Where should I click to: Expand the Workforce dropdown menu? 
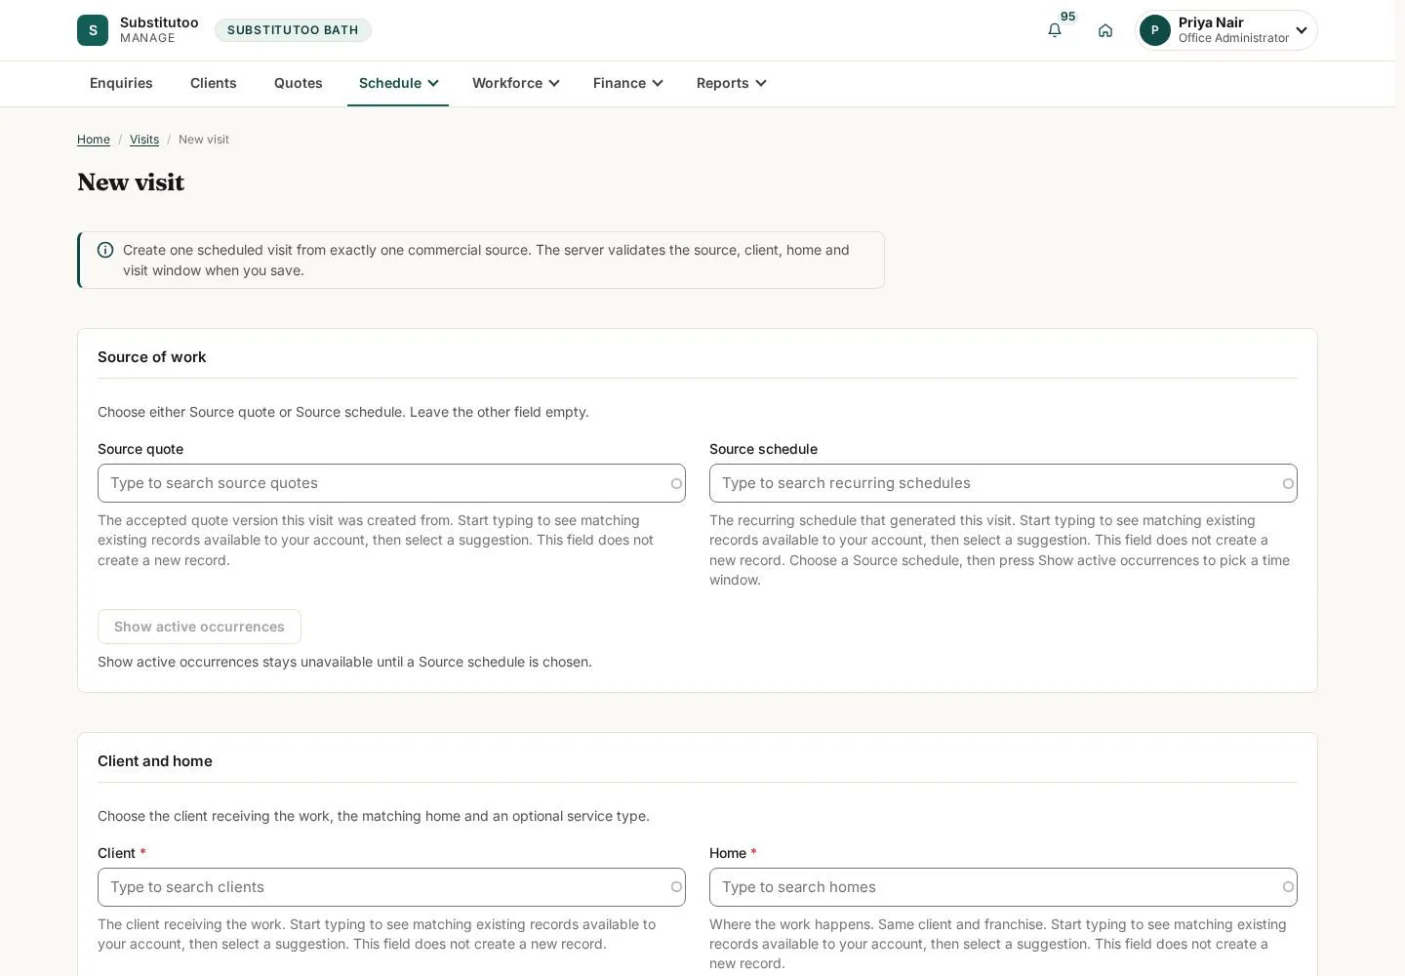tap(515, 83)
